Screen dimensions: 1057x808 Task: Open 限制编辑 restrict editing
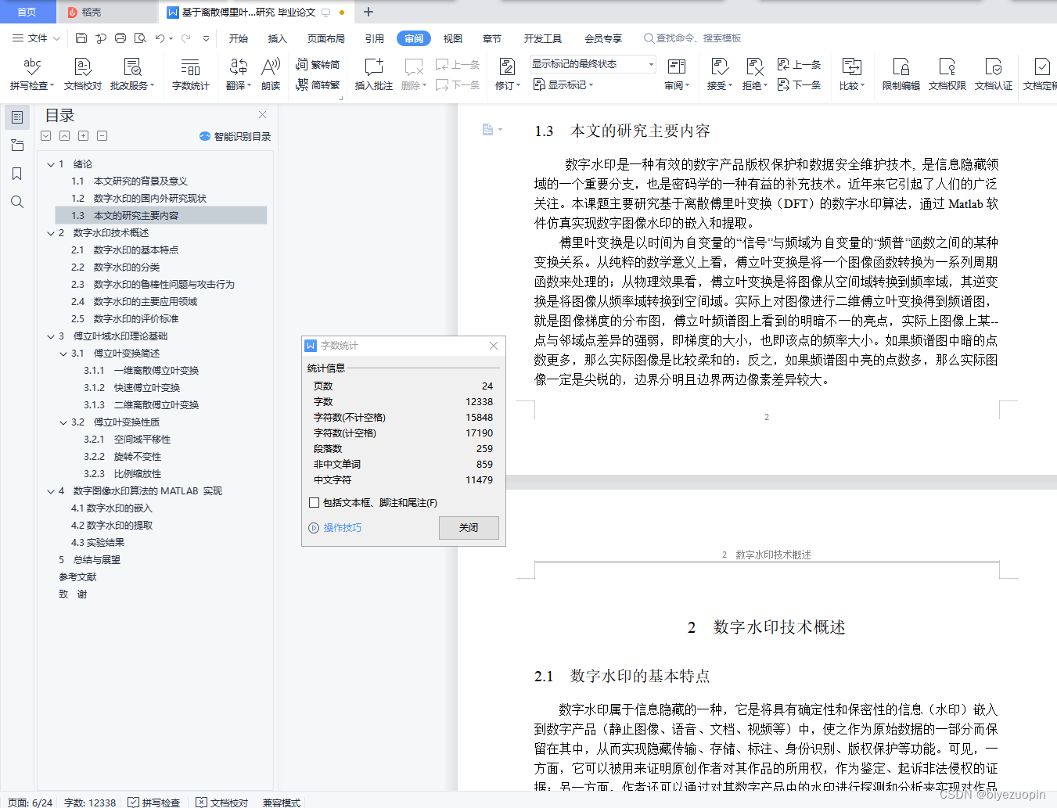coord(901,74)
